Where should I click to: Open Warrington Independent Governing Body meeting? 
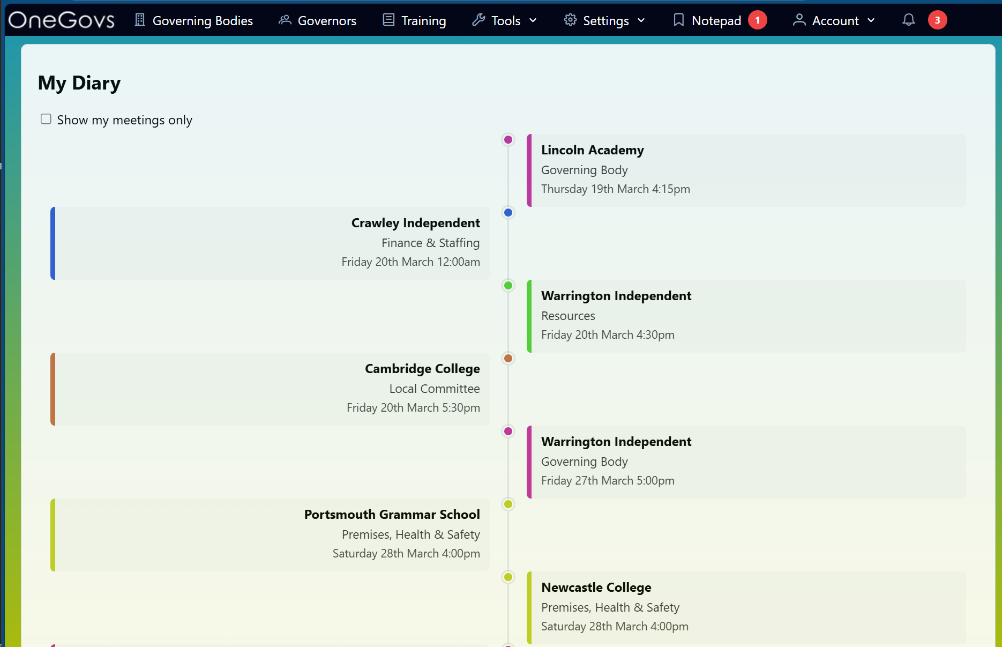point(746,462)
